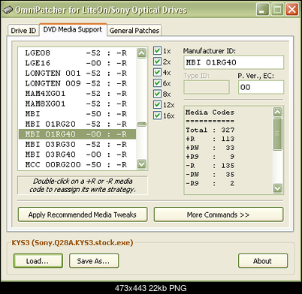Select the highlighted MBI 01RG40 row

tap(77, 134)
